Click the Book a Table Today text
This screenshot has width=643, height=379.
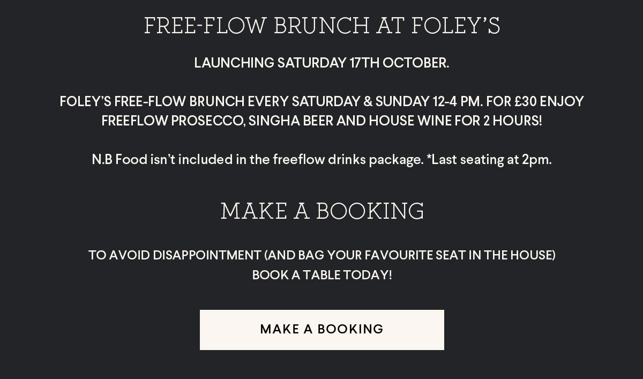[x=322, y=275]
